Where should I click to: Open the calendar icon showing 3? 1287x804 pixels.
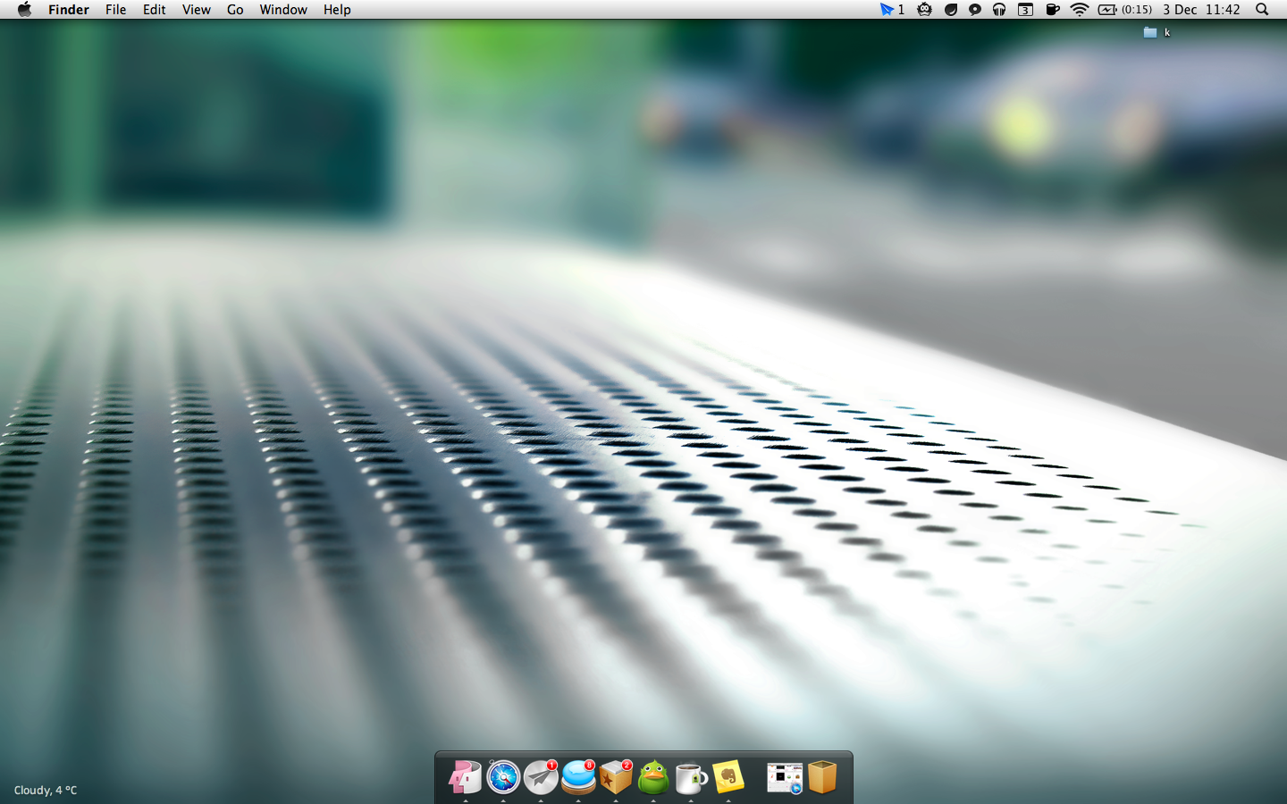1025,10
